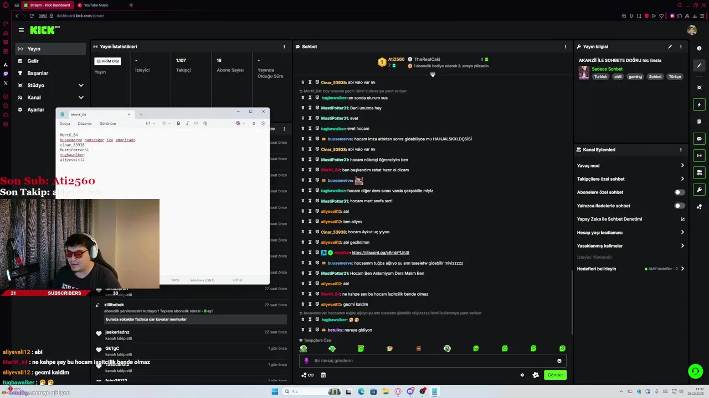This screenshot has width=709, height=398.
Task: Collapse the chat leaderboard arrow
Action: pyautogui.click(x=433, y=75)
